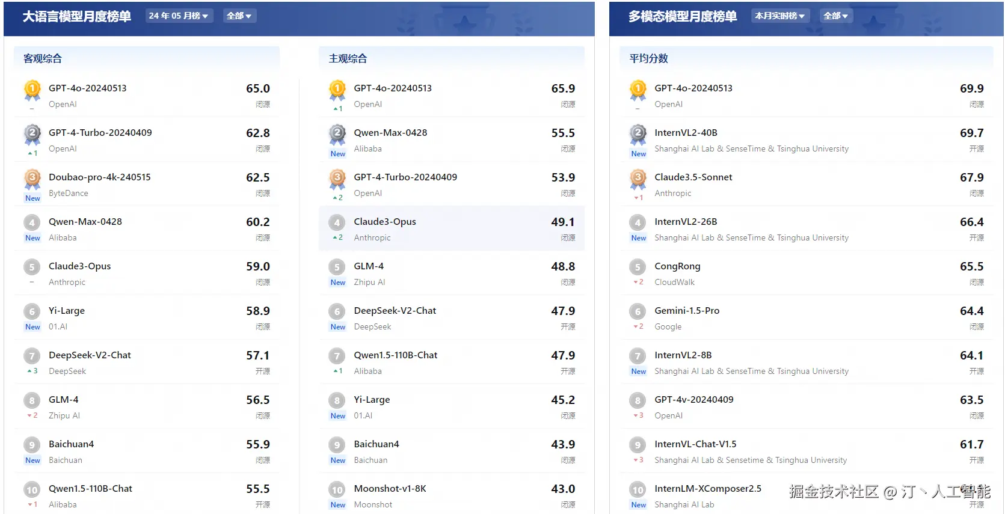Click score 43.0 for Moonshot-v1-8K
This screenshot has width=1005, height=514.
(563, 489)
